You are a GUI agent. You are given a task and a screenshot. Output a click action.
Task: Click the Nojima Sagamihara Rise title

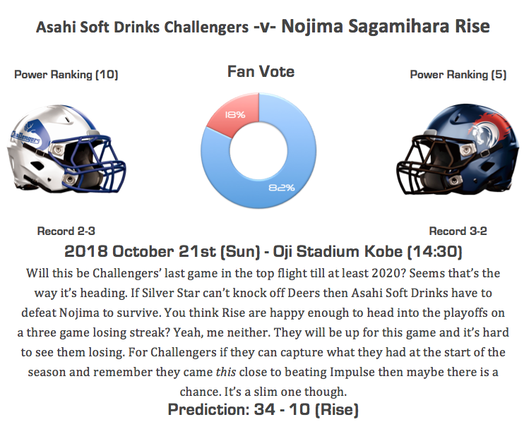click(386, 26)
